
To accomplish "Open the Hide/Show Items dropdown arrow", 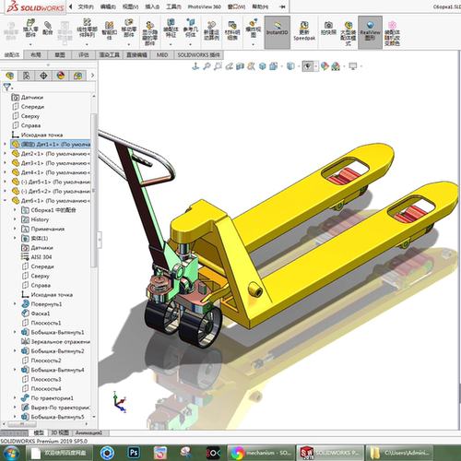I will [x=316, y=66].
